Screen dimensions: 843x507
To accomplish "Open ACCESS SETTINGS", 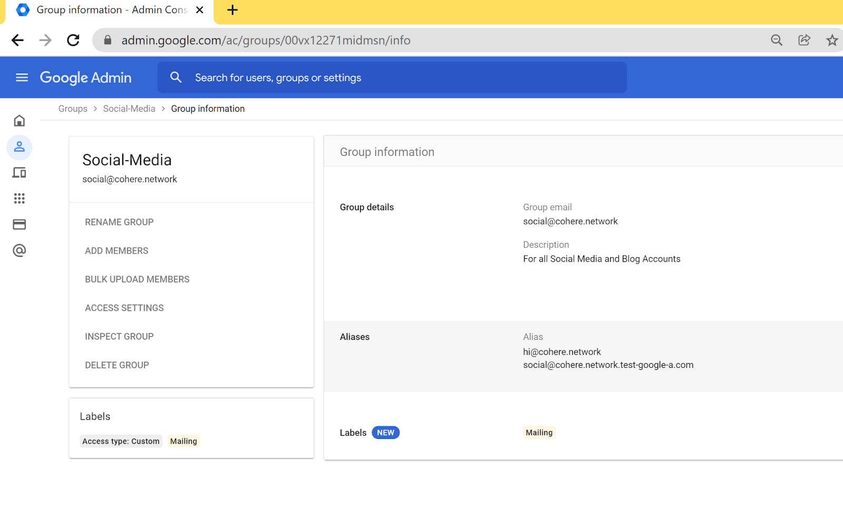I will [x=124, y=308].
